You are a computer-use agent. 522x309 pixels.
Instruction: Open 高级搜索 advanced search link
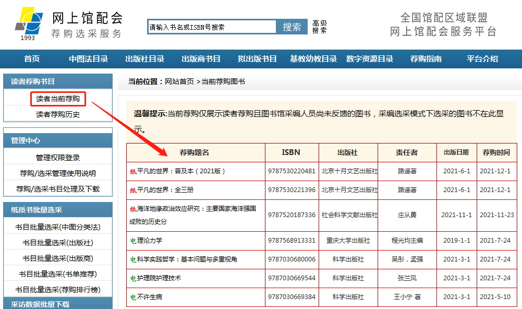319,27
